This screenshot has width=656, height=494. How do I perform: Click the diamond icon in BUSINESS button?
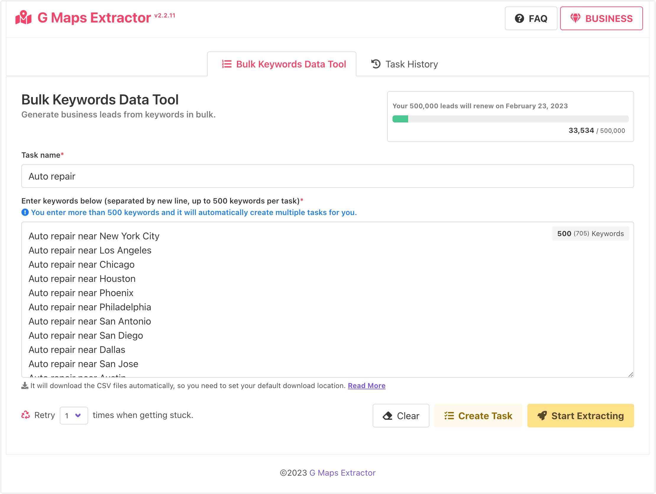coord(575,18)
